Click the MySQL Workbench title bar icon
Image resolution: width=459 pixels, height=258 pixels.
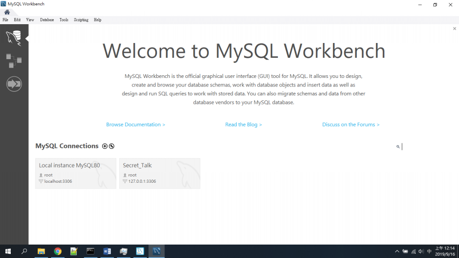[x=4, y=4]
